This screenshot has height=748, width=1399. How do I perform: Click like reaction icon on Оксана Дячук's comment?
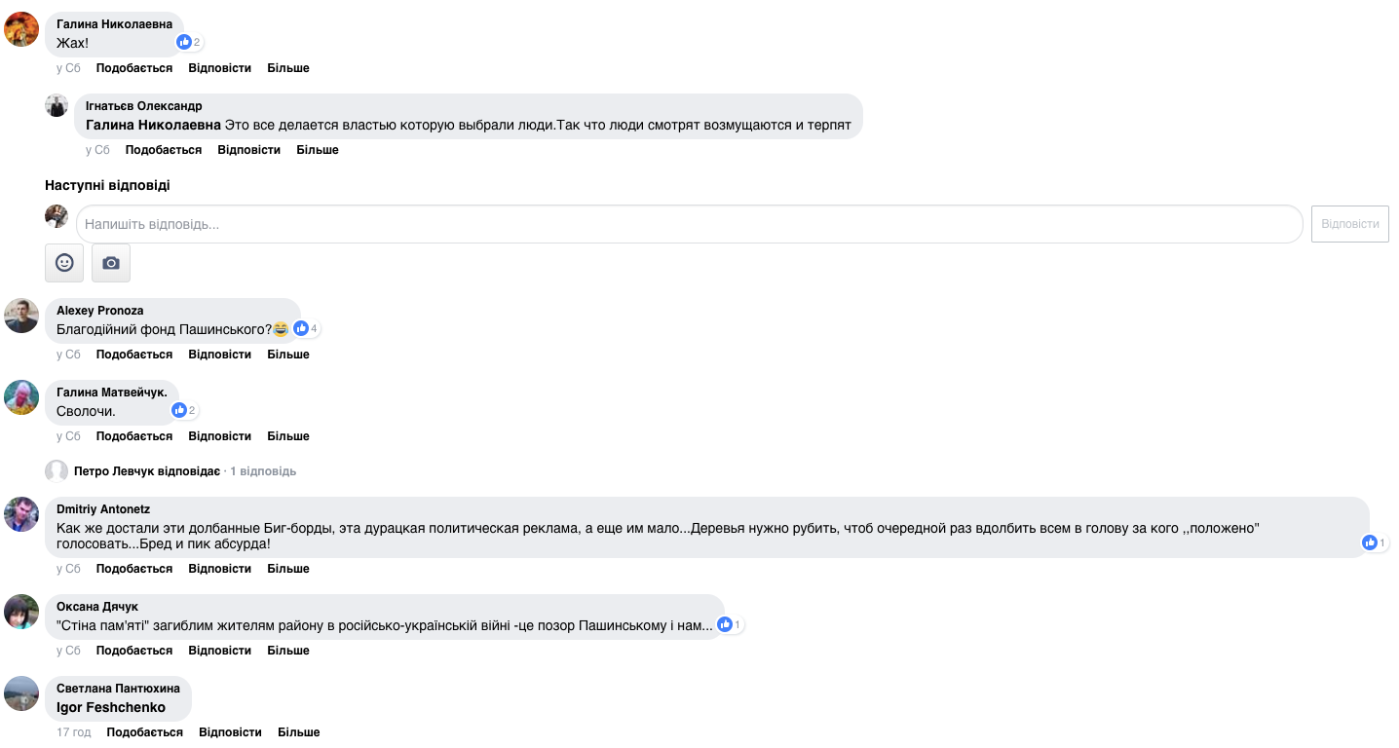725,624
